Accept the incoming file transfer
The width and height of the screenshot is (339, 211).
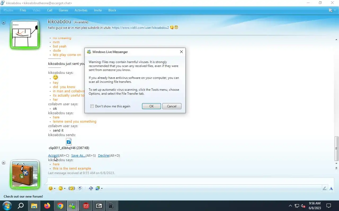click(53, 156)
